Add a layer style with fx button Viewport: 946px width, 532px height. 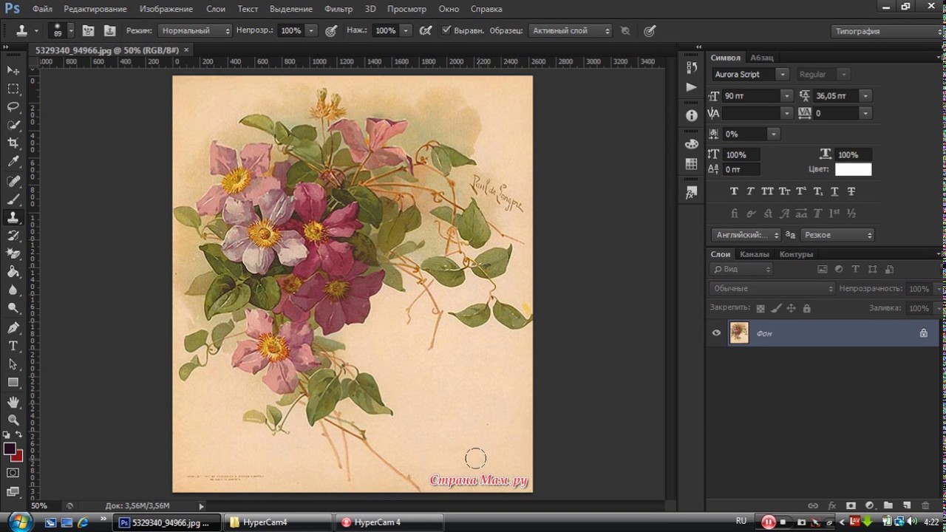tap(832, 506)
